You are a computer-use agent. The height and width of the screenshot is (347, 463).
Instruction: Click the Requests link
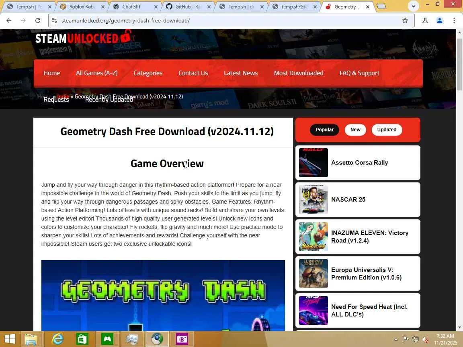pyautogui.click(x=56, y=100)
